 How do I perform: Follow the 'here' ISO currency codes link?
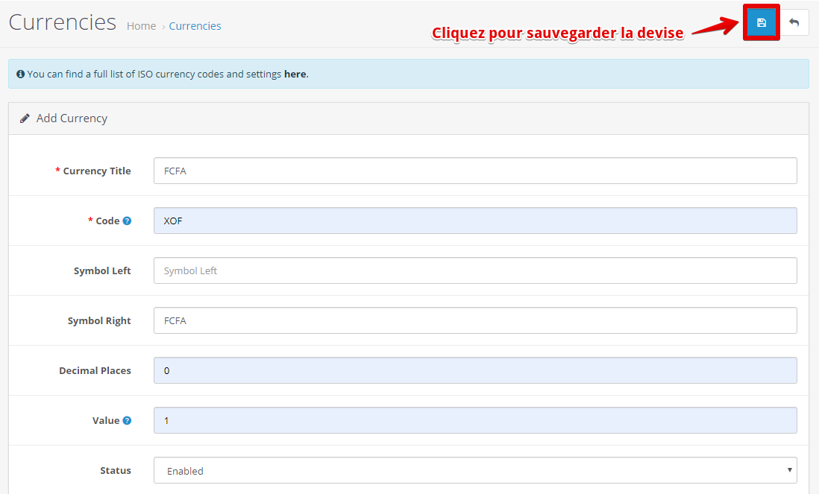tap(295, 74)
